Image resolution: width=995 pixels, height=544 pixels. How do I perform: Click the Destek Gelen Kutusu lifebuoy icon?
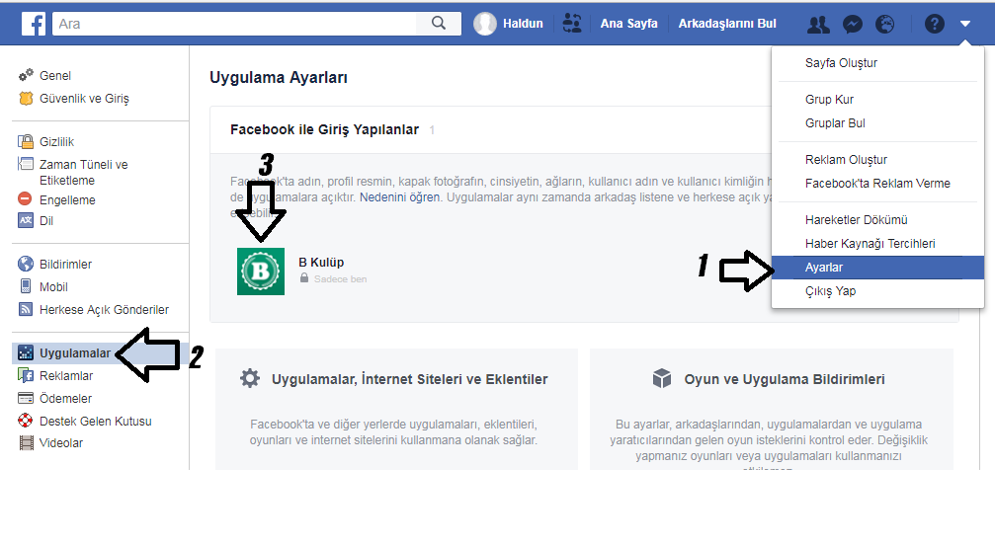coord(26,421)
